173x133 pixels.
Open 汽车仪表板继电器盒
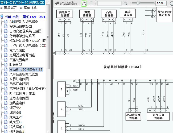[x=24, y=74]
